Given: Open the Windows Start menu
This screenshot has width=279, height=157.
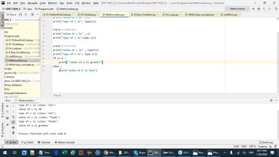Looking at the screenshot, I should [5, 153].
